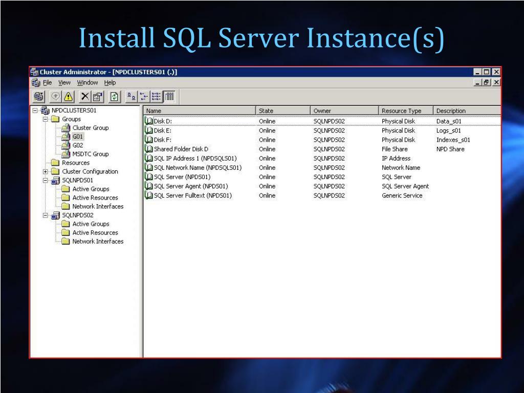Select the NPDCLUSTERS01 root label
The image size is (524, 393).
(74, 111)
